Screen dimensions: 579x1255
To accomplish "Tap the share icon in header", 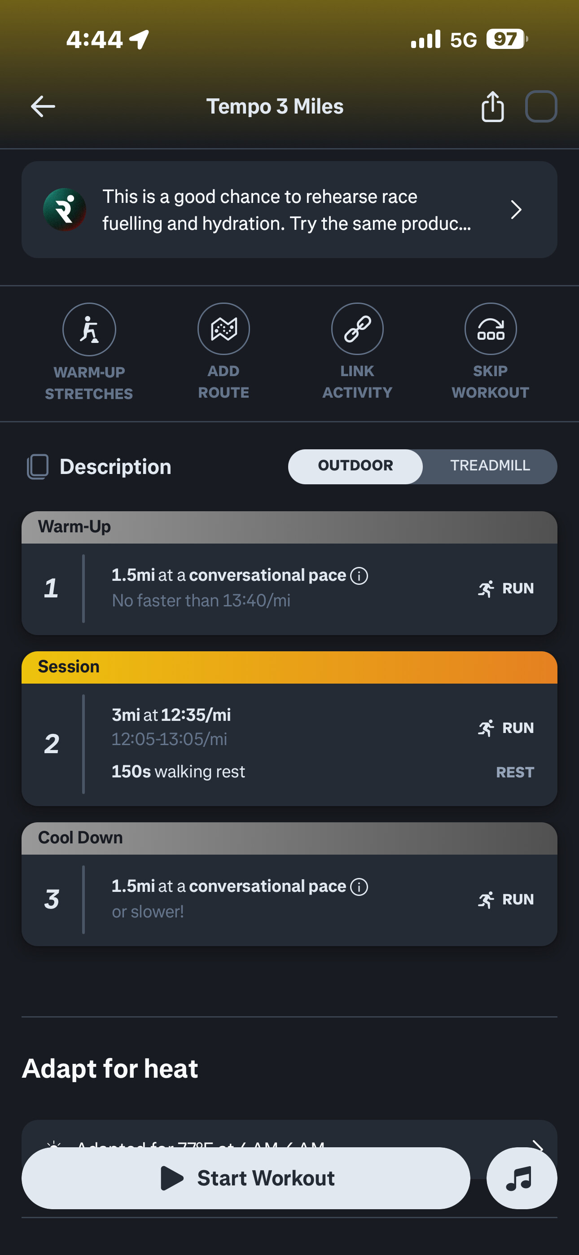I will 492,106.
